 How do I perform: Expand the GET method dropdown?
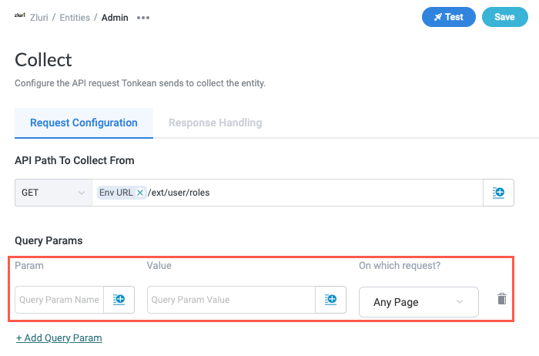pos(52,193)
